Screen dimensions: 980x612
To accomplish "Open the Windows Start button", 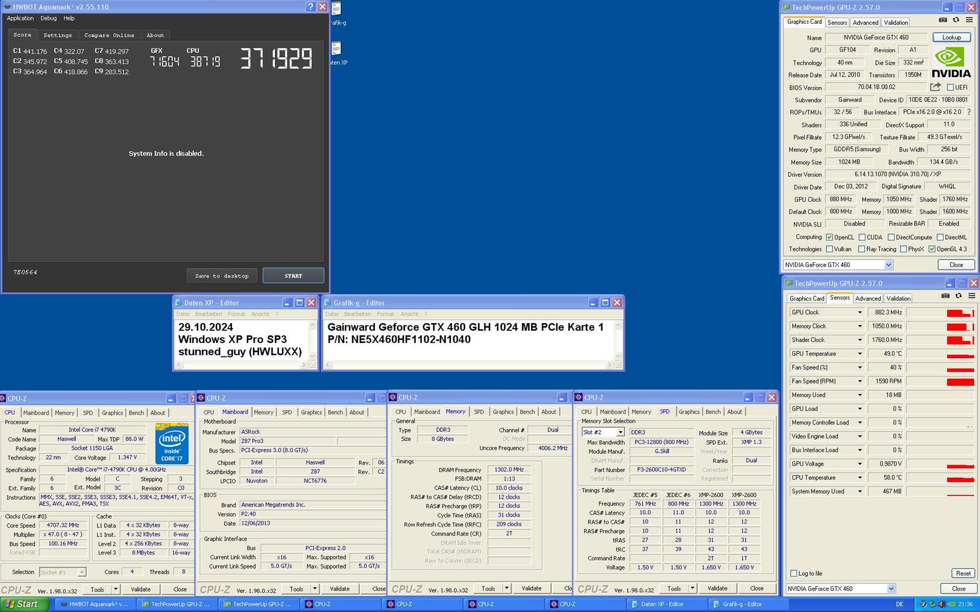I will click(x=24, y=604).
